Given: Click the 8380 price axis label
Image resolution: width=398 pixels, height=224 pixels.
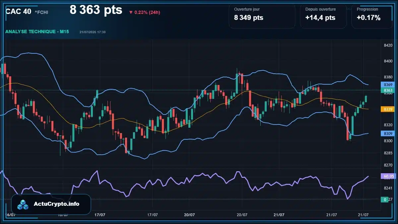Looking at the screenshot, I should click(388, 77).
